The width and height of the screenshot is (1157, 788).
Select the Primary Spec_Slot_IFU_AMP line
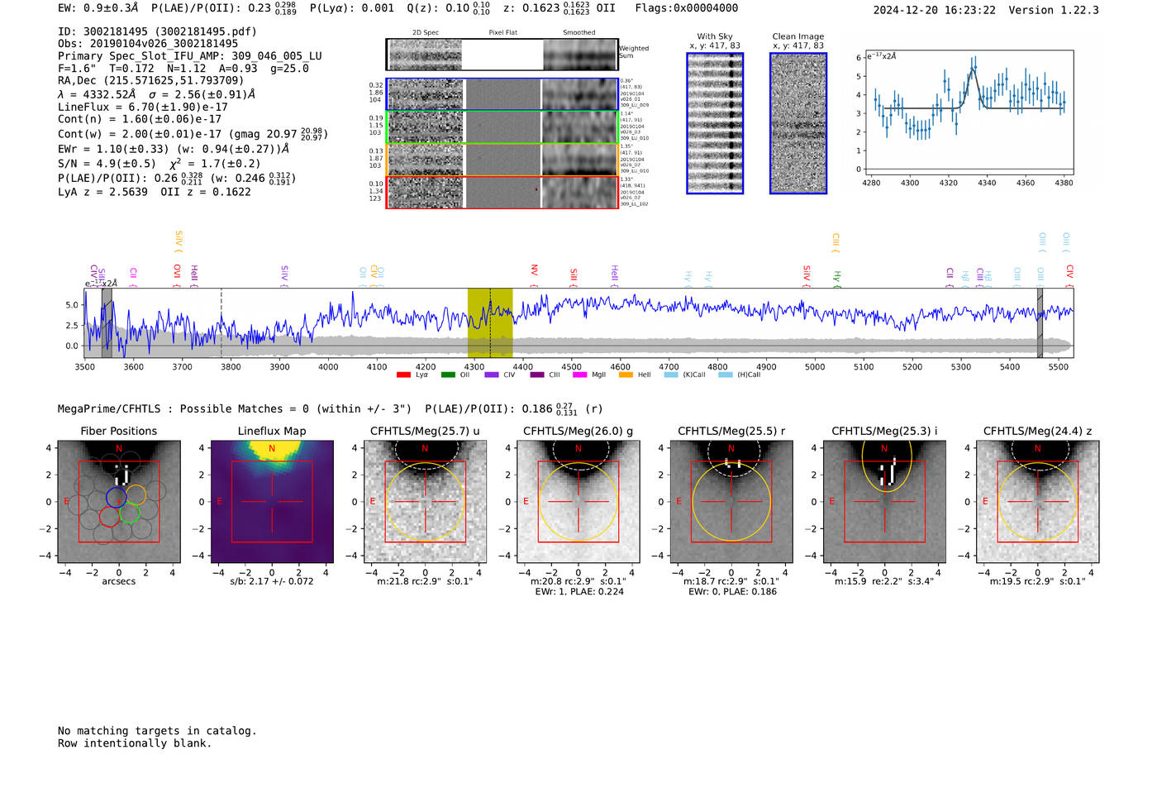(x=190, y=56)
